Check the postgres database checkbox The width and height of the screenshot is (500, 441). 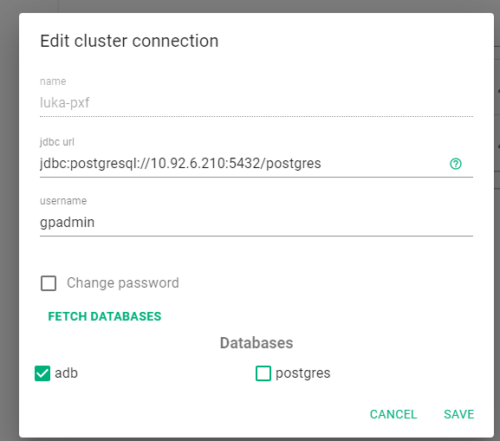pyautogui.click(x=263, y=373)
